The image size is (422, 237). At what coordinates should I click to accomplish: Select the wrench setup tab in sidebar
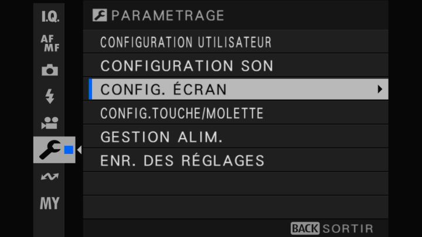click(49, 150)
